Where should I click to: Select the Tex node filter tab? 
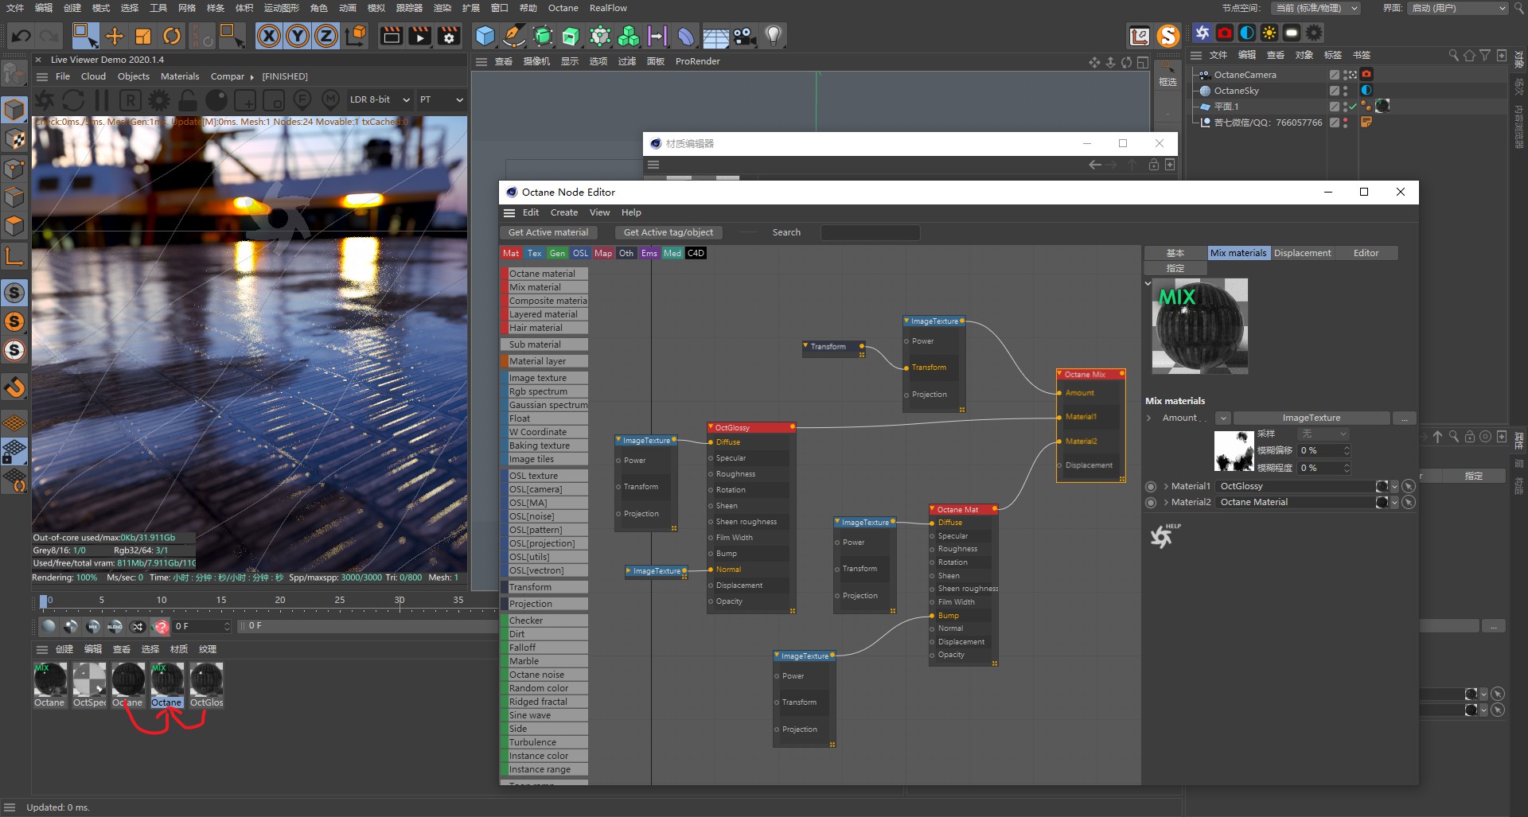pyautogui.click(x=534, y=253)
